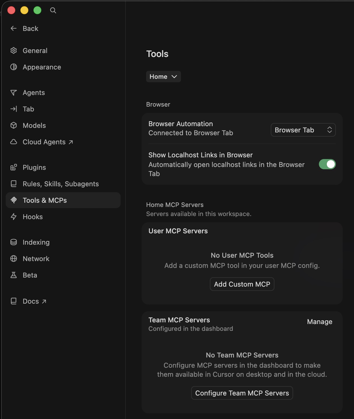Open the Beta settings section
Image resolution: width=354 pixels, height=419 pixels.
pyautogui.click(x=63, y=275)
